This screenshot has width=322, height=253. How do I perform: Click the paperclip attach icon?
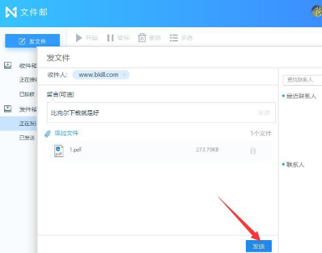(48, 134)
